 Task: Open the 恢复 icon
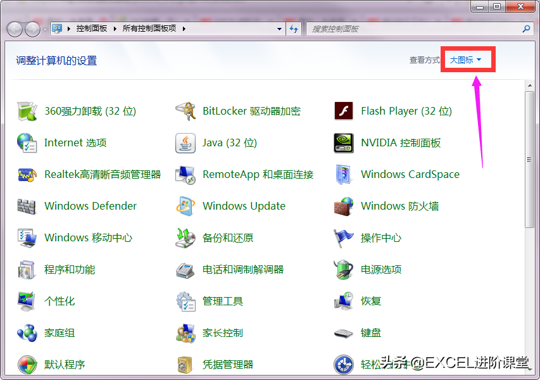343,301
